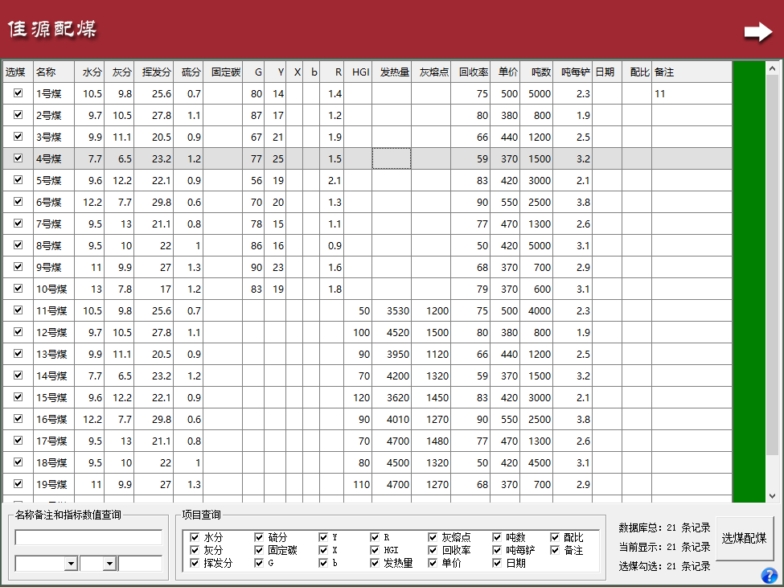Uncheck the 1号煤 selection checkbox
The height and width of the screenshot is (587, 784).
pos(18,93)
